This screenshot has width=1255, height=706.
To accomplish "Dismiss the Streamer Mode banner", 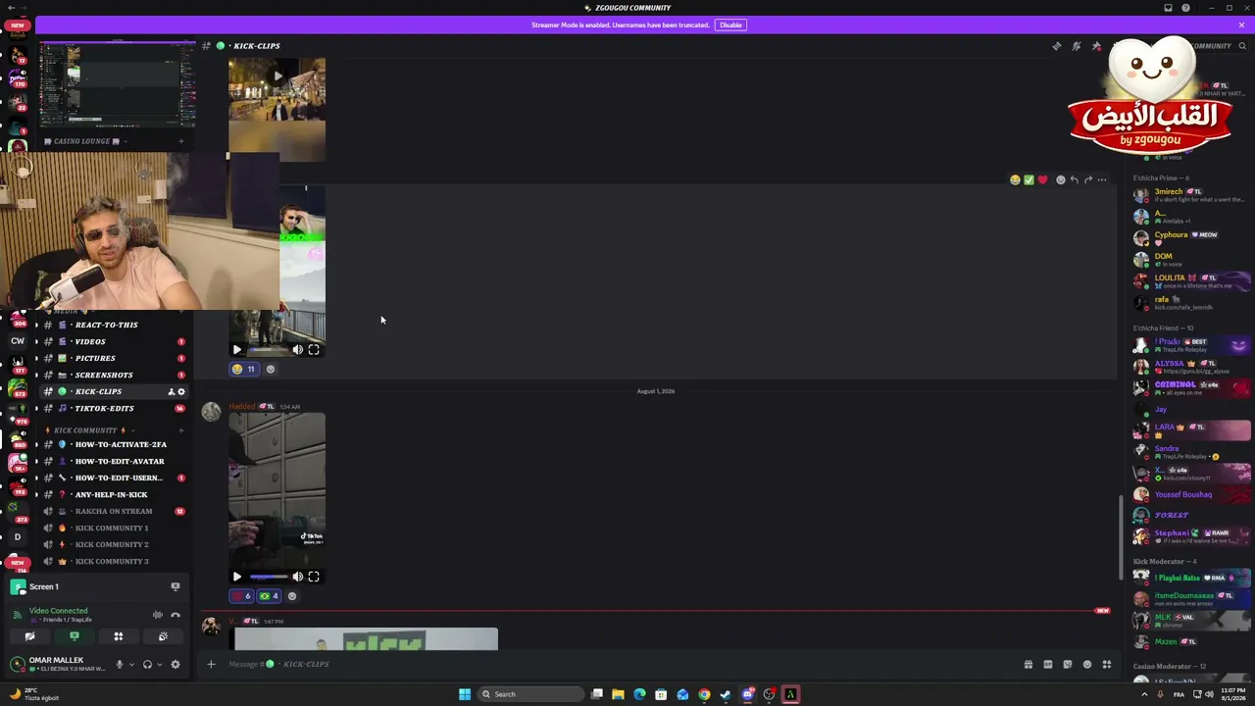I will (x=1241, y=25).
